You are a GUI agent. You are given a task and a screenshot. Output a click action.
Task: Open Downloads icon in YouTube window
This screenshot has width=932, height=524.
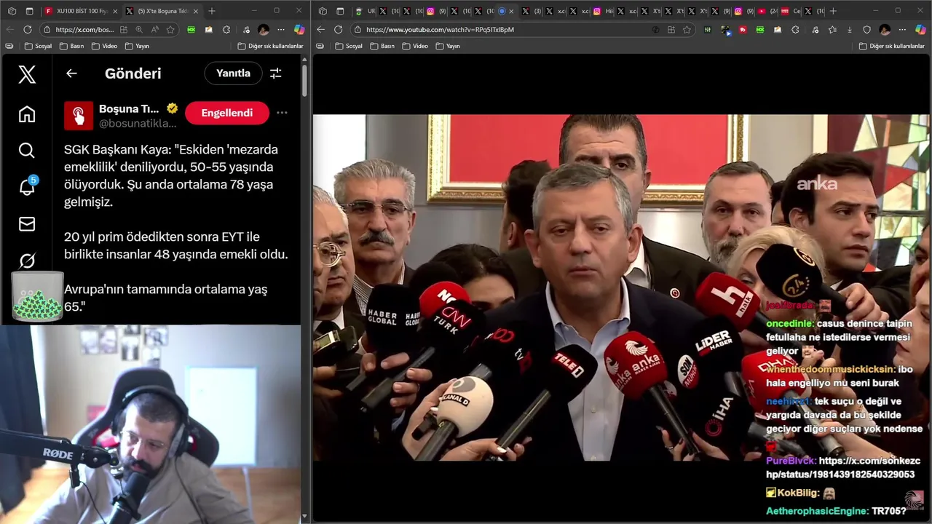[850, 30]
